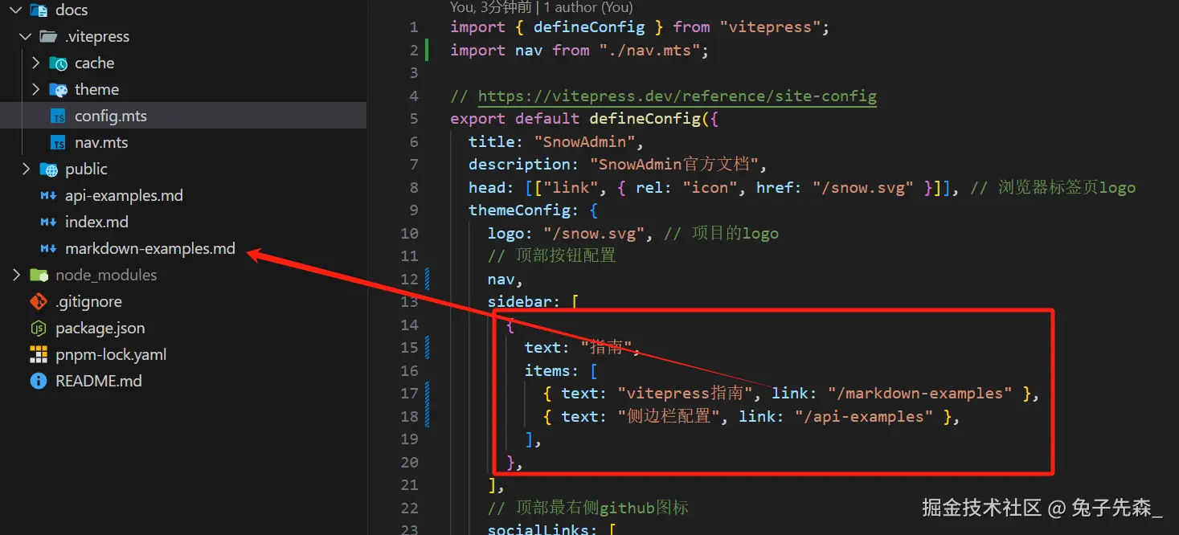Click line number 5 in the gutter

click(414, 119)
